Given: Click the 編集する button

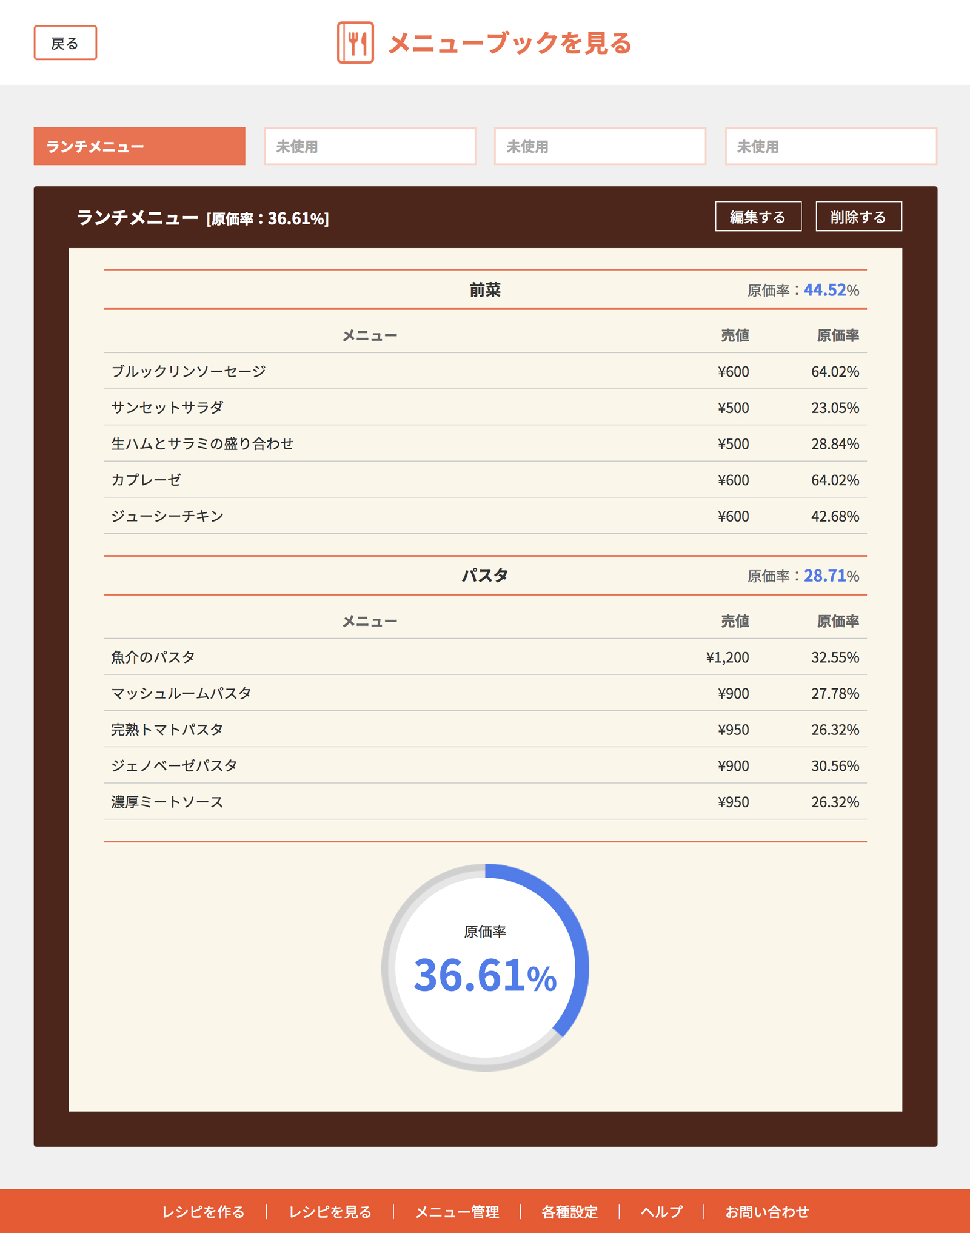Looking at the screenshot, I should pyautogui.click(x=758, y=217).
